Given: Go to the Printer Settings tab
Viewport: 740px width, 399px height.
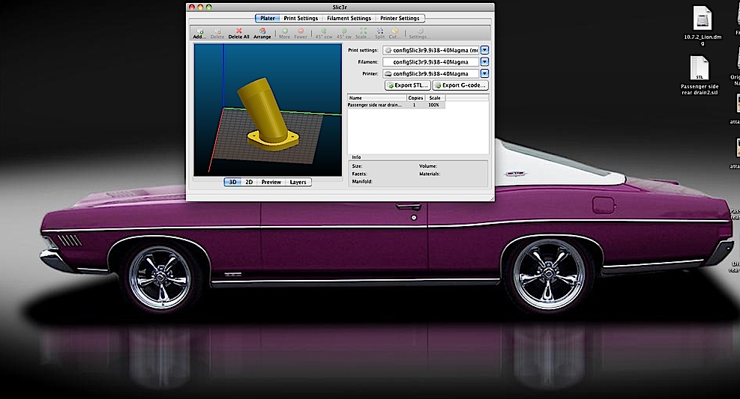Looking at the screenshot, I should point(400,18).
